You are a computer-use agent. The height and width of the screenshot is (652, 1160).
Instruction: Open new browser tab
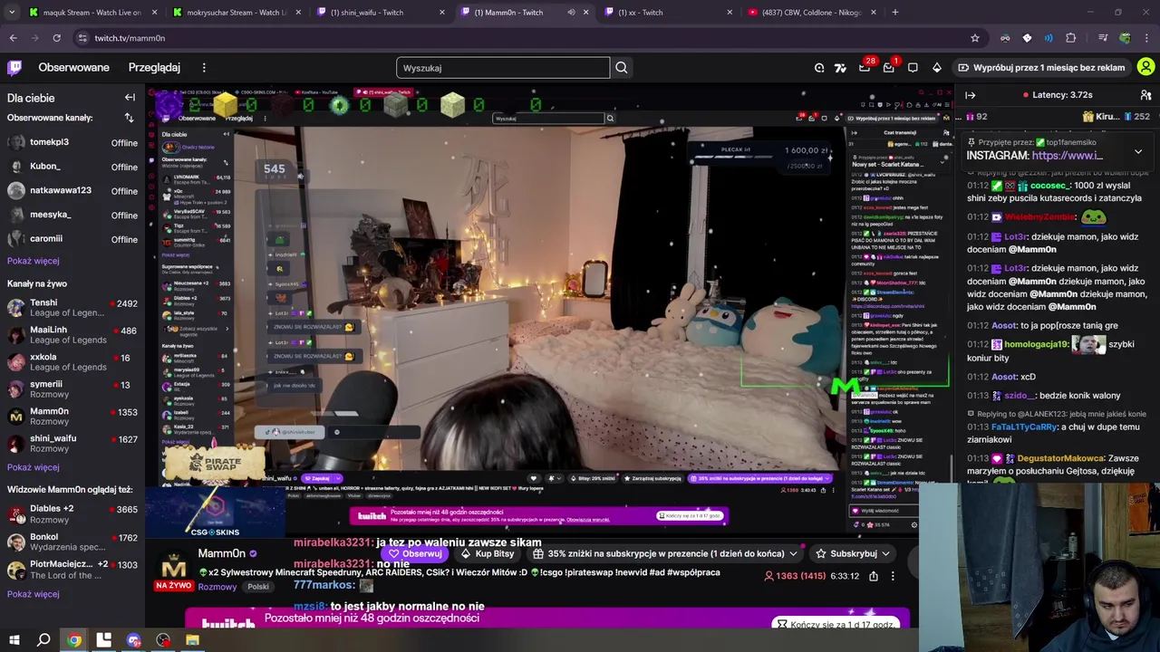tap(894, 13)
